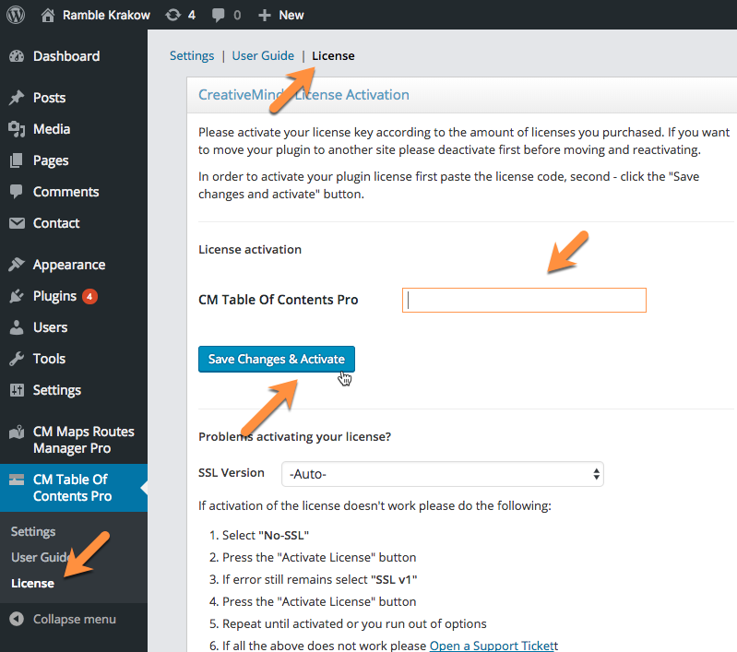Click the Ramble Krakow site name
Viewport: 737px width, 652px height.
click(107, 16)
